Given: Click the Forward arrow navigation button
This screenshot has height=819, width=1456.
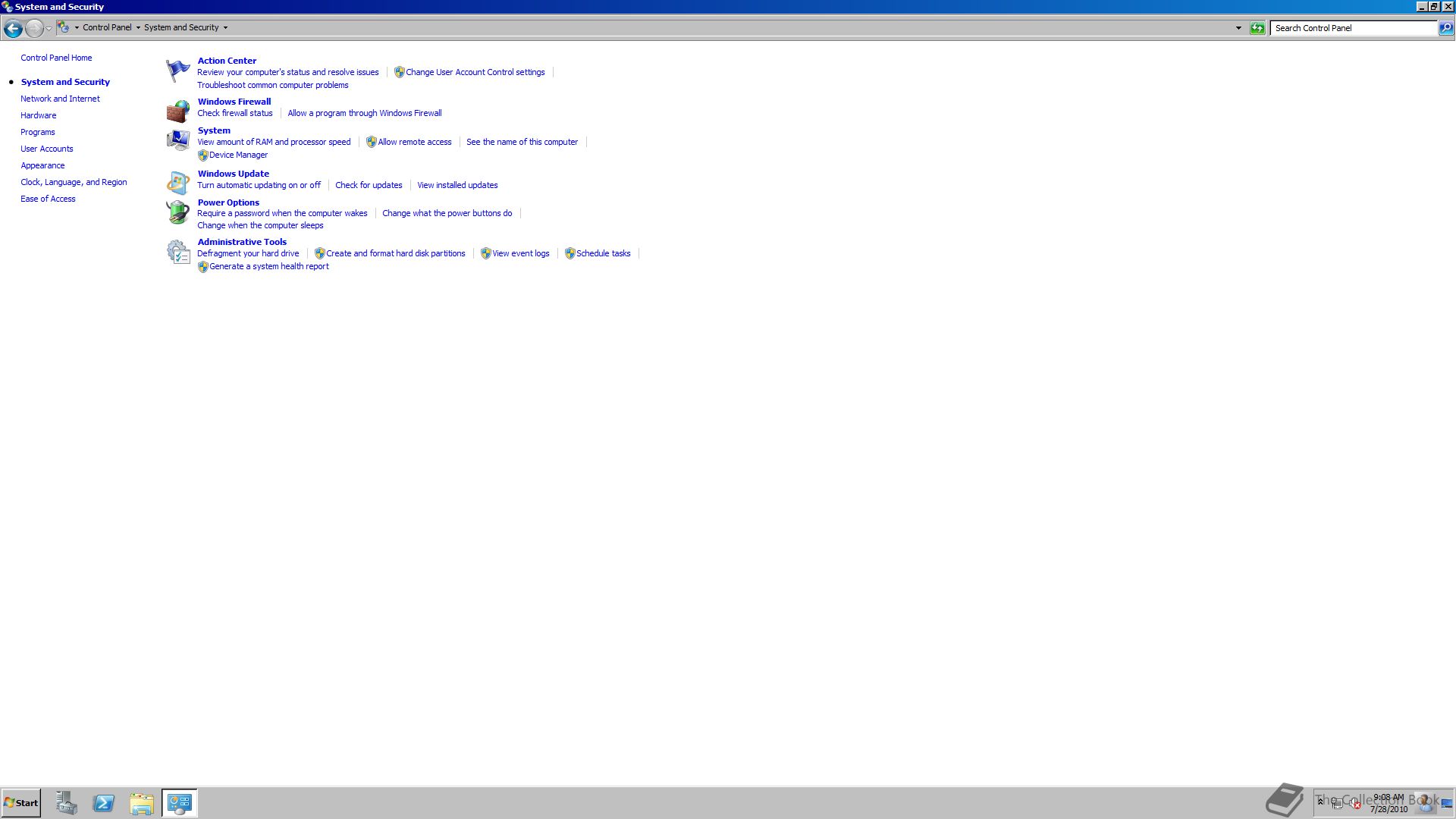Looking at the screenshot, I should tap(34, 28).
